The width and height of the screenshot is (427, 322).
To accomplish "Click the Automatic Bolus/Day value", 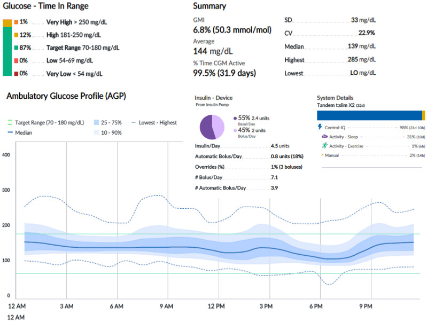I will [287, 156].
